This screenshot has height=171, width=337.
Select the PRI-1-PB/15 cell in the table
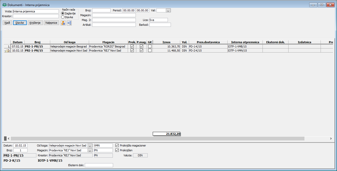pyautogui.click(x=37, y=46)
